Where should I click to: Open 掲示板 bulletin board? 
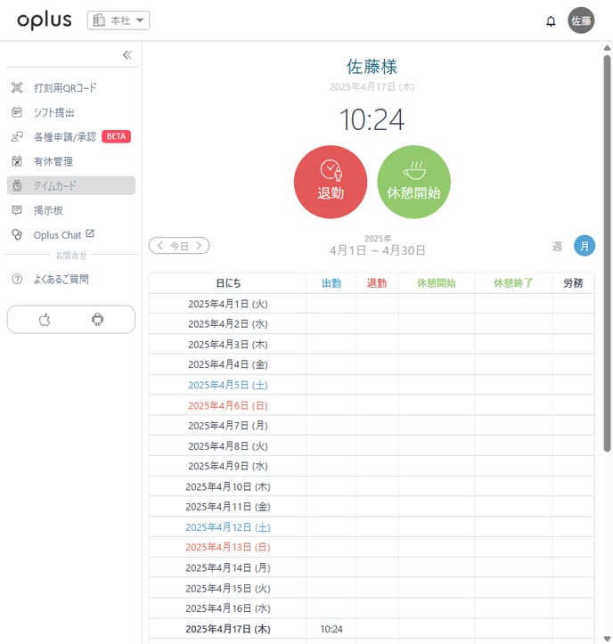pyautogui.click(x=47, y=210)
